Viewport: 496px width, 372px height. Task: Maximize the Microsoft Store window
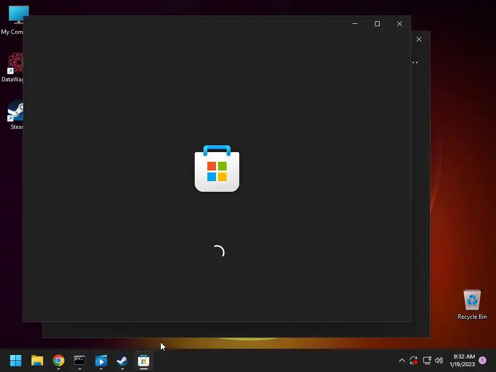377,24
